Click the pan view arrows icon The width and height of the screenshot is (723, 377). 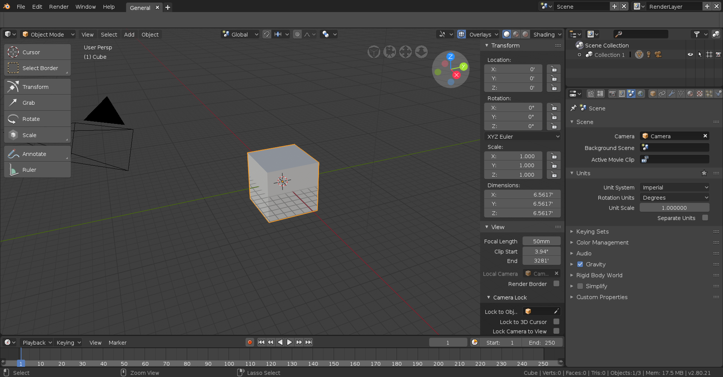click(406, 52)
